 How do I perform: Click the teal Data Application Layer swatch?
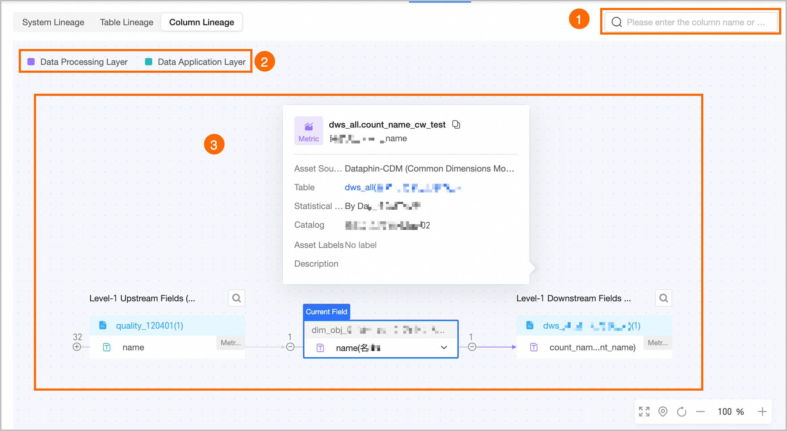(149, 62)
